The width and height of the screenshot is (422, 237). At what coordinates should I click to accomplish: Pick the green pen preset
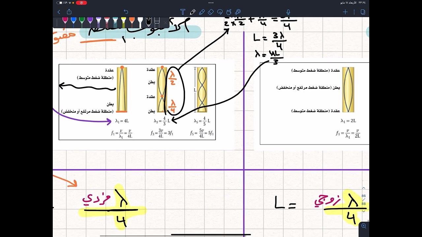coord(82,22)
